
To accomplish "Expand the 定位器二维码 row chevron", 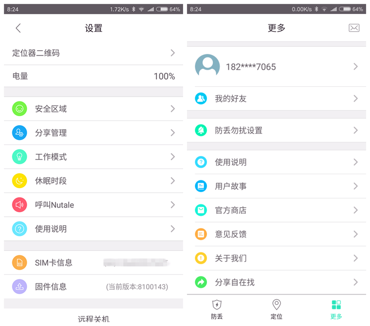I will tap(172, 53).
